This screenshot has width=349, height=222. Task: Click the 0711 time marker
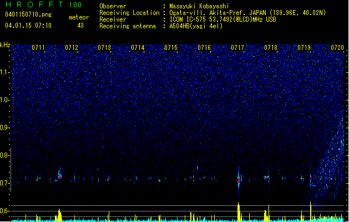point(38,48)
